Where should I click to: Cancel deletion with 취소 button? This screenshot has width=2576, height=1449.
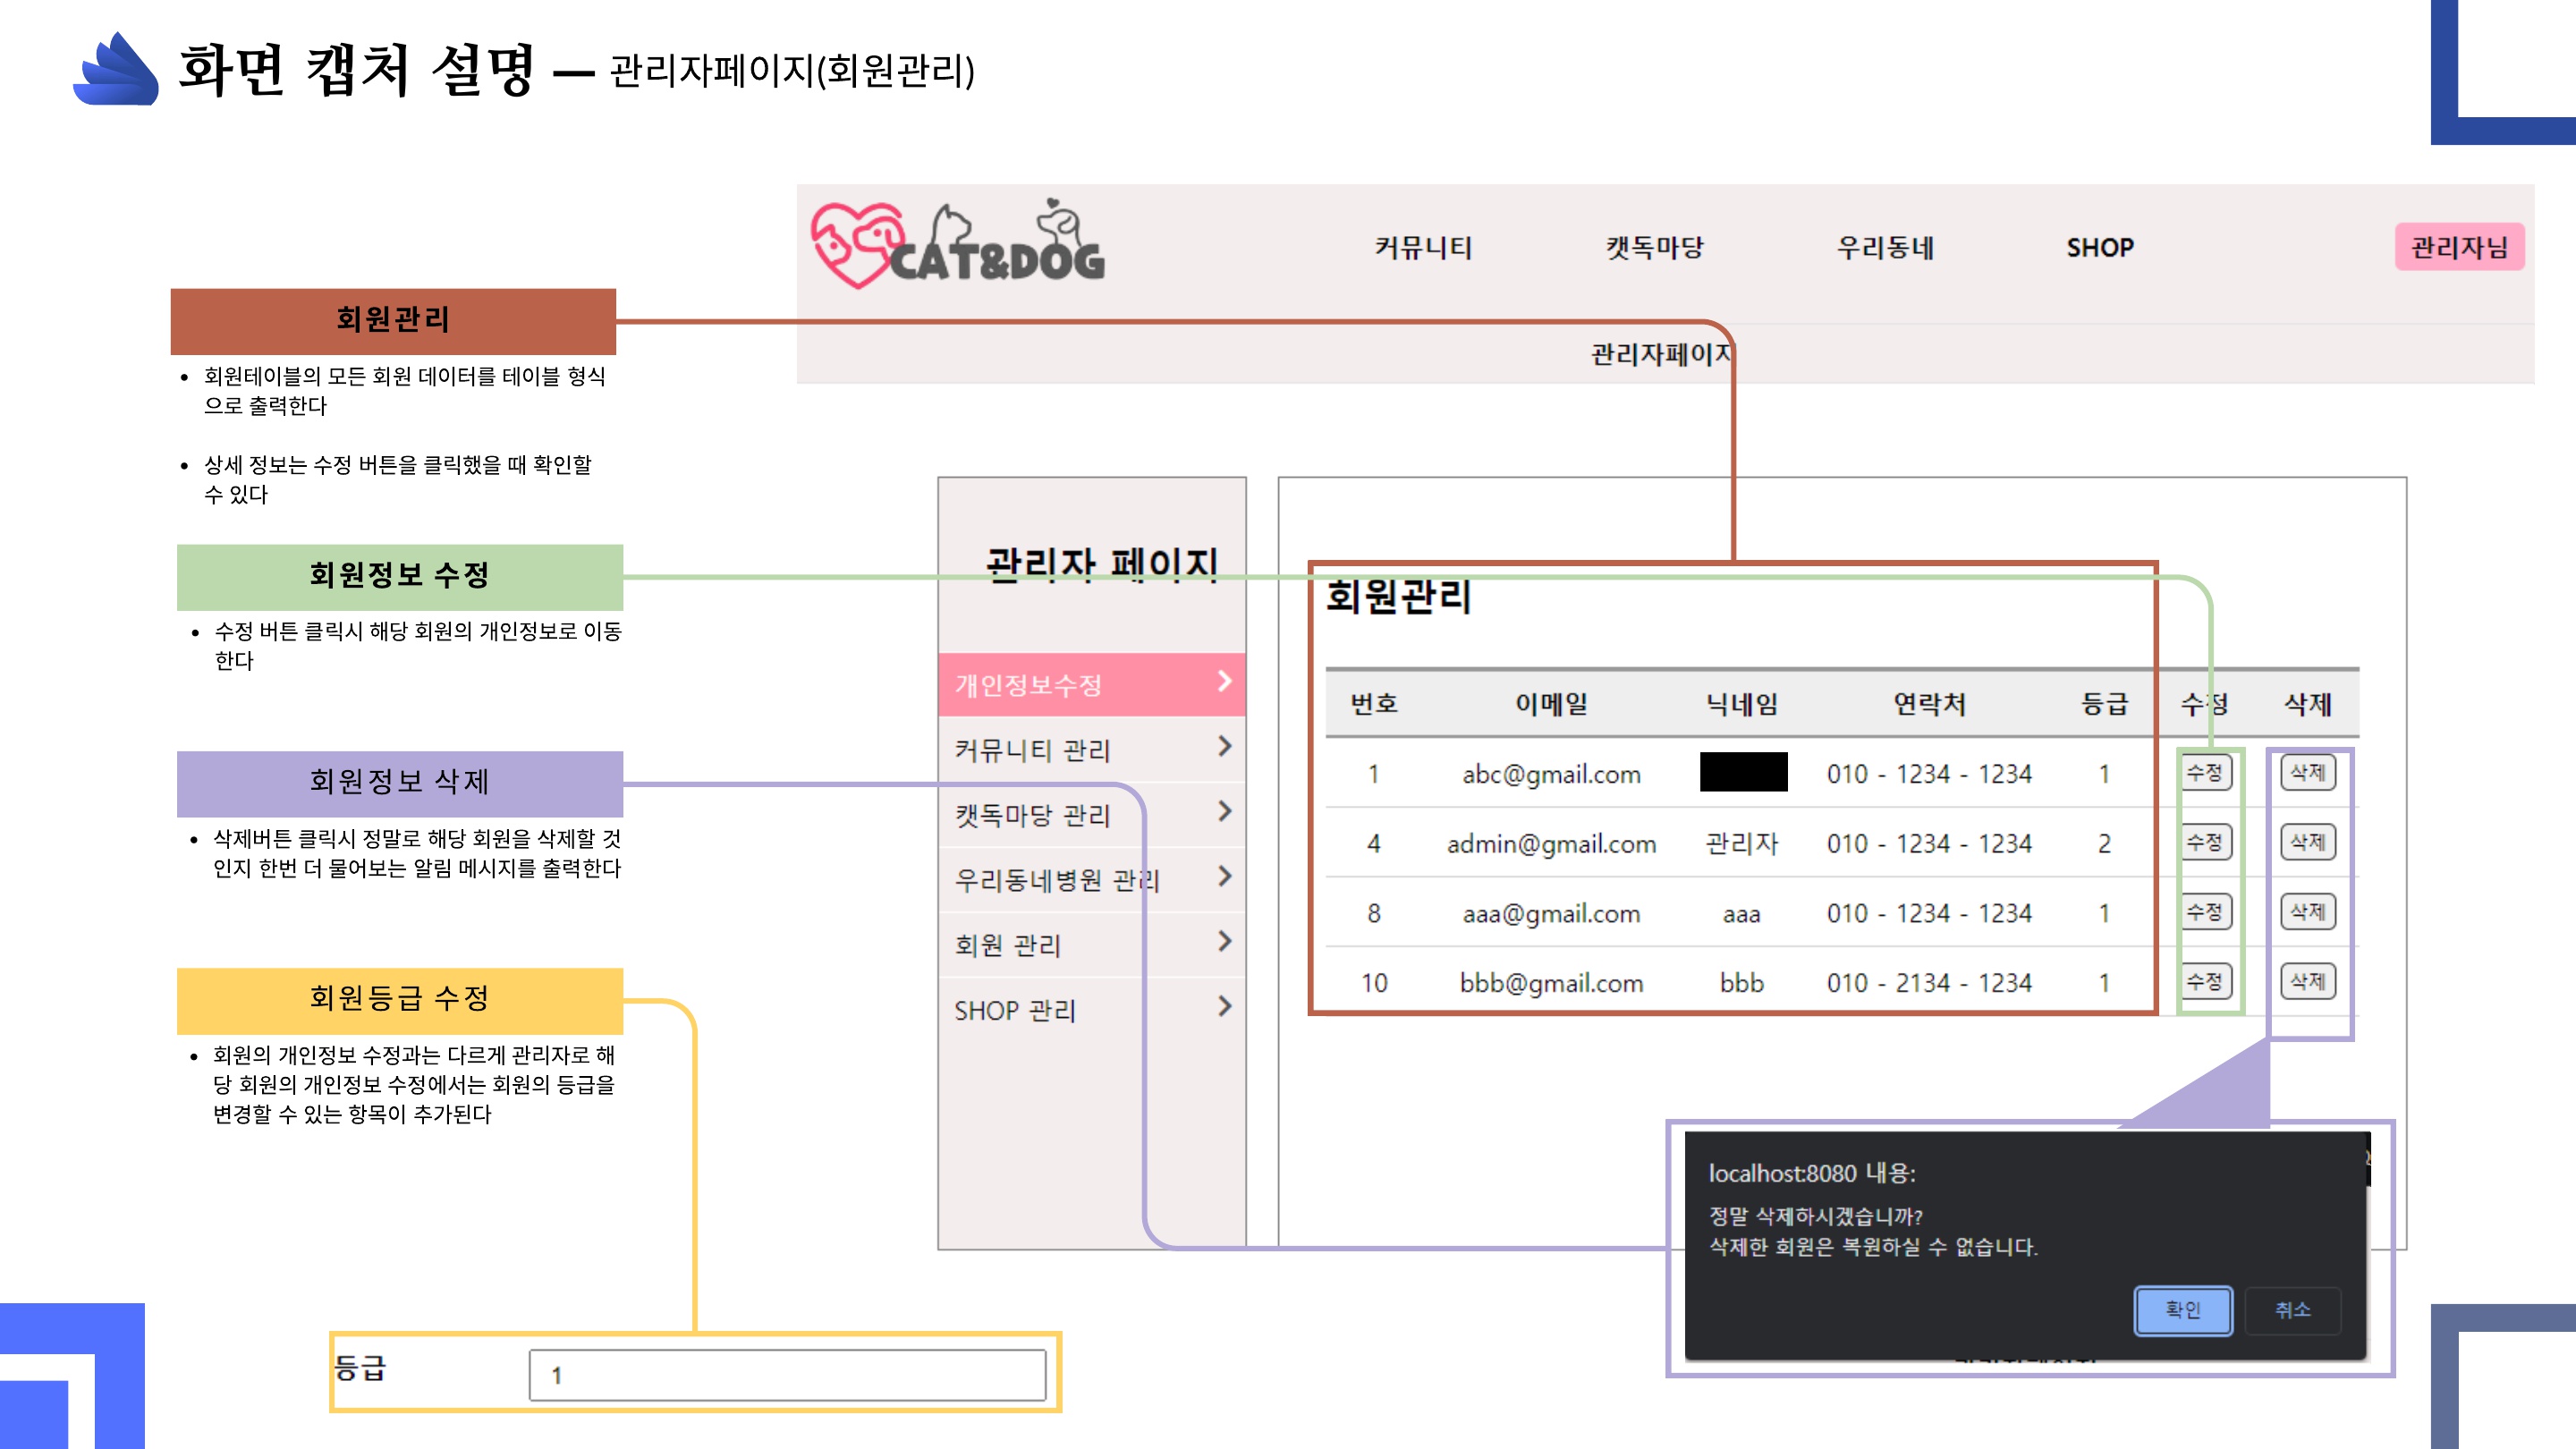click(x=2292, y=1310)
